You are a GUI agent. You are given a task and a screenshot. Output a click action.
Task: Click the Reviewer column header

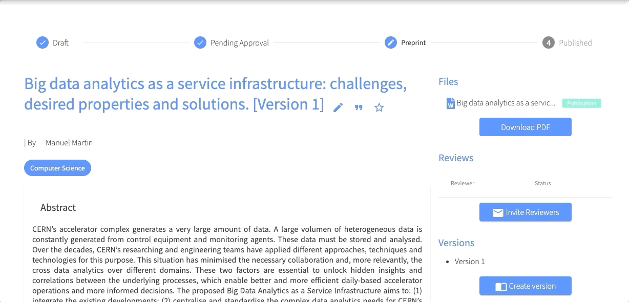[463, 183]
